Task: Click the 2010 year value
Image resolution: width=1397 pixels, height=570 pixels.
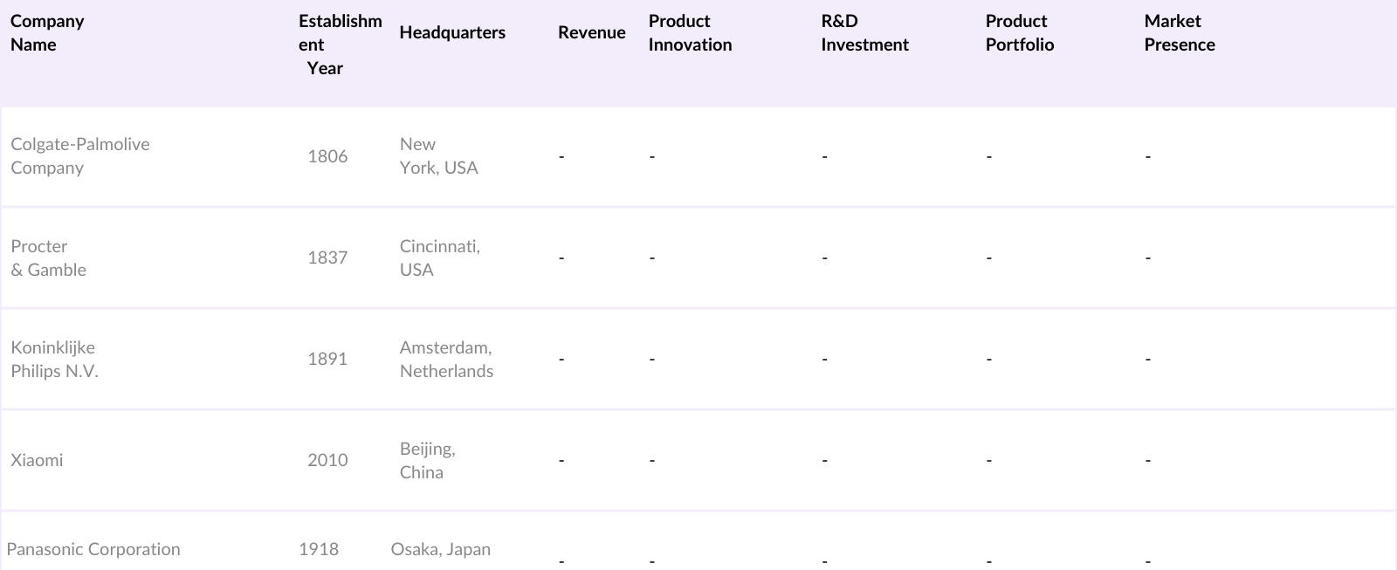Action: tap(327, 461)
